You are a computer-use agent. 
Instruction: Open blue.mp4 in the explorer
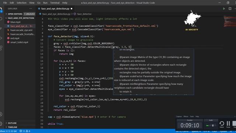(x=15, y=22)
